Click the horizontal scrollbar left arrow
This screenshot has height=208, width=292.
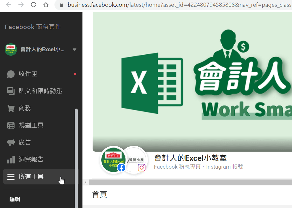point(86,182)
